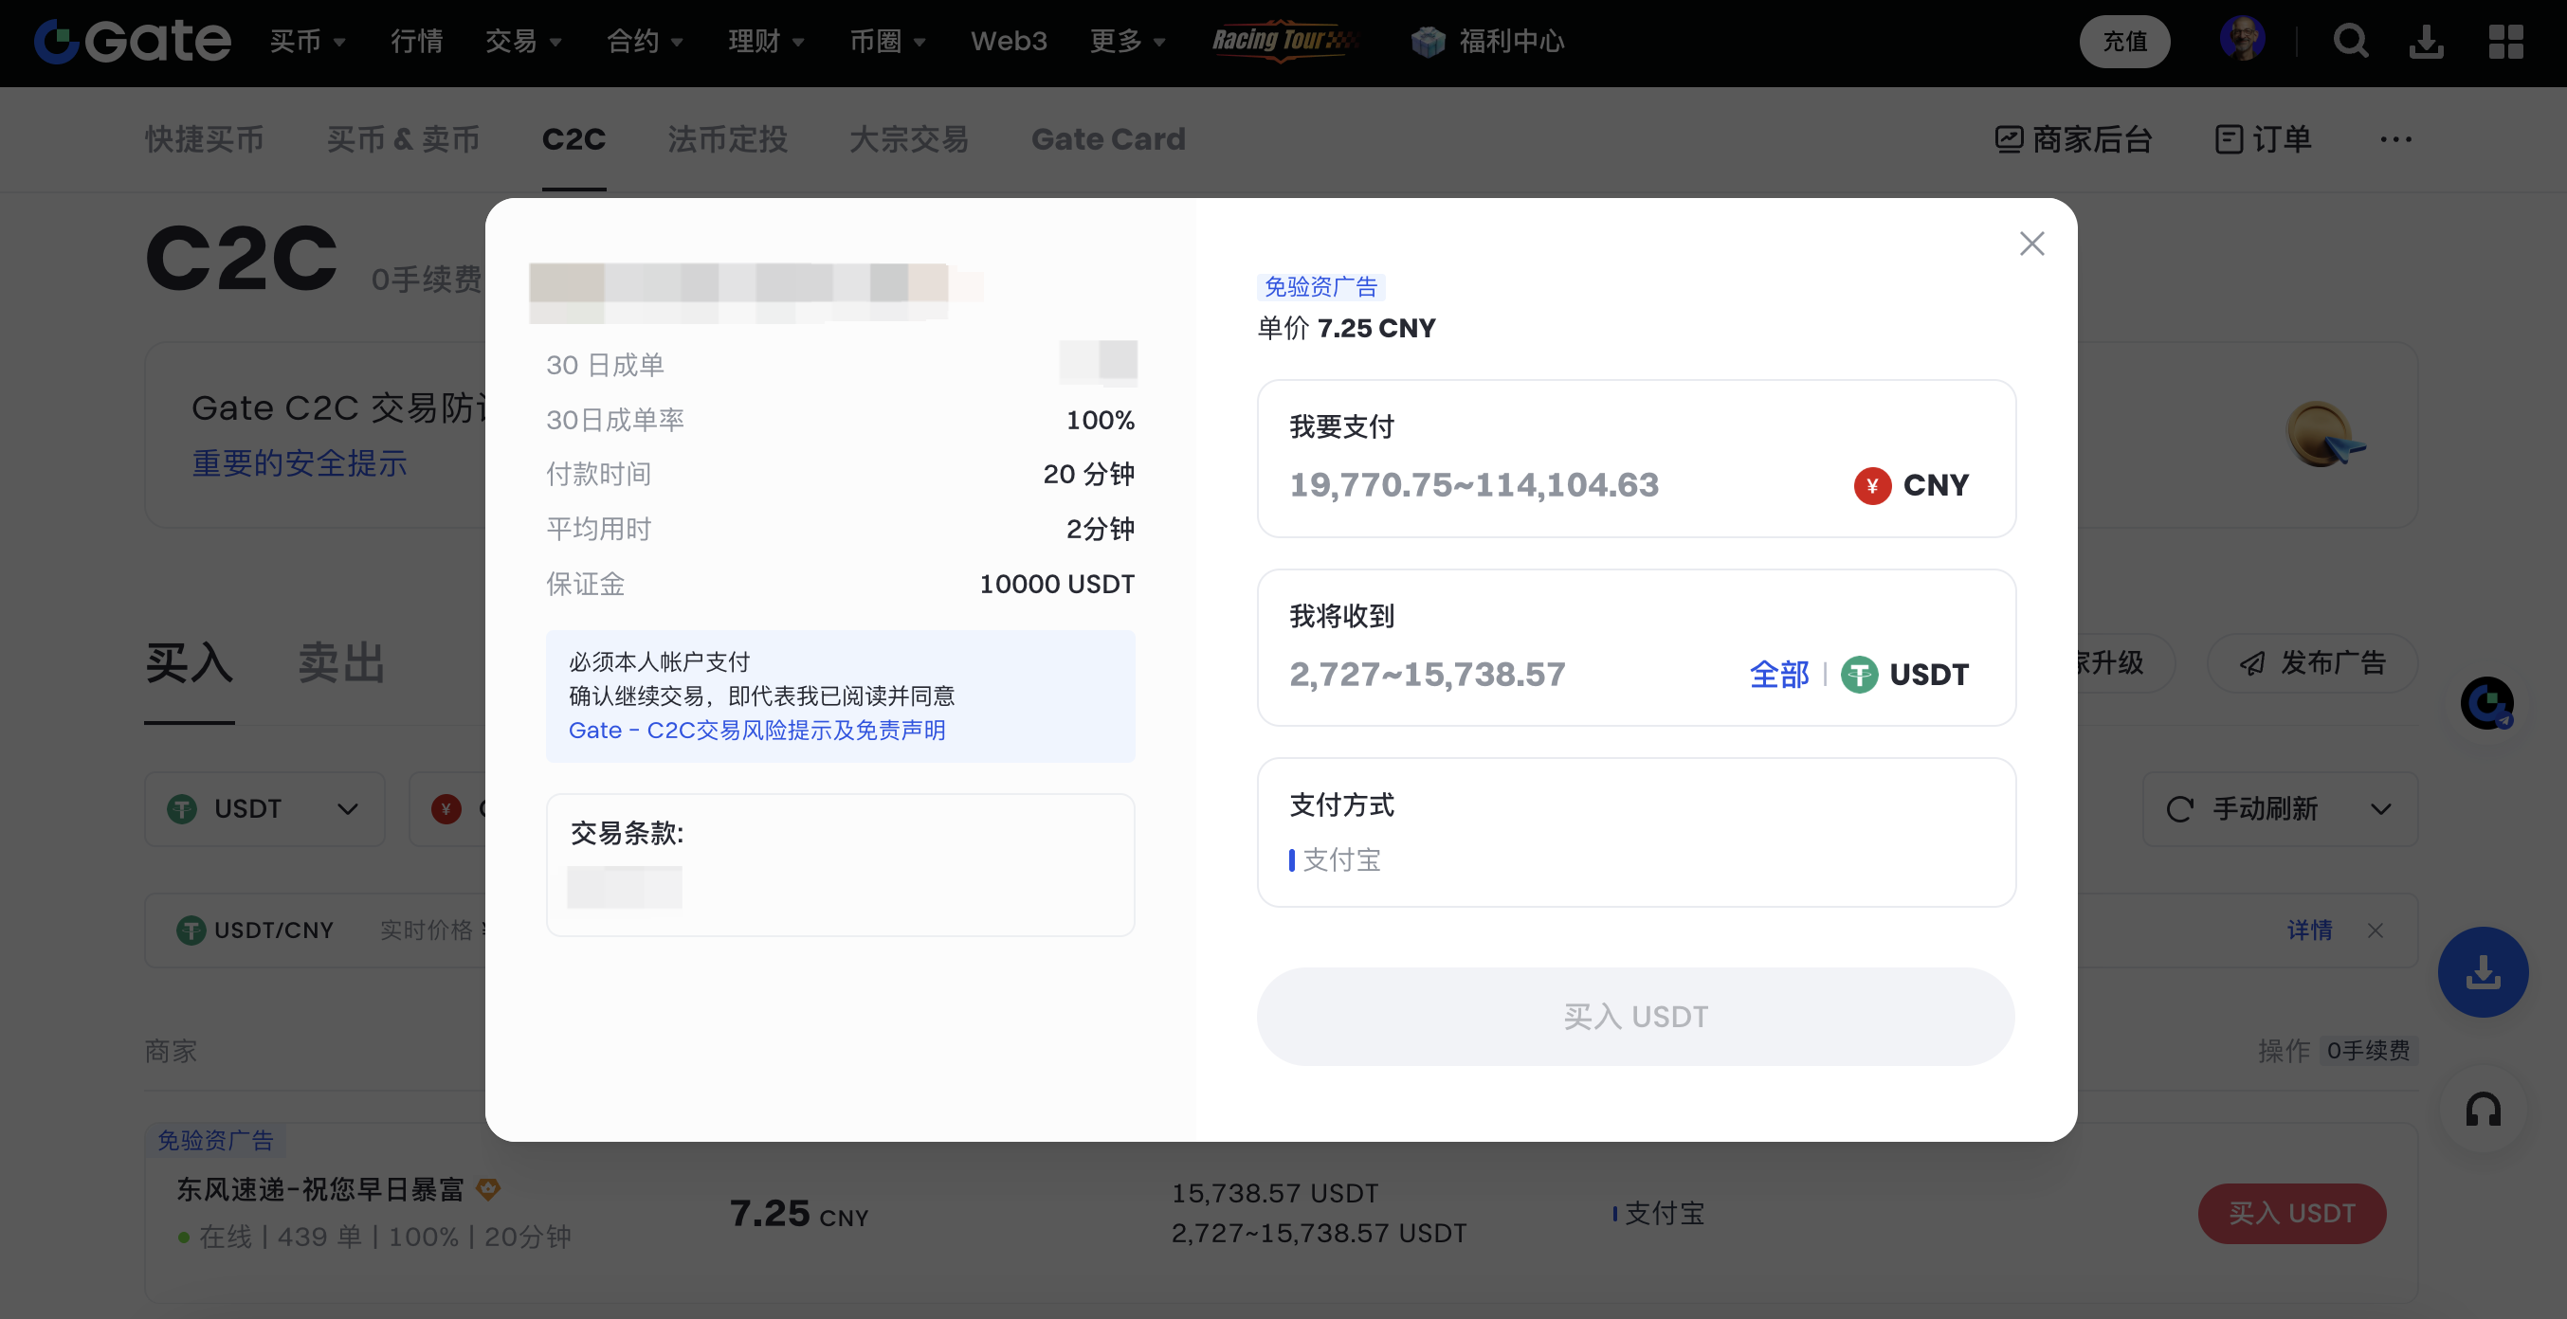Click the Gate logo

pyautogui.click(x=133, y=41)
